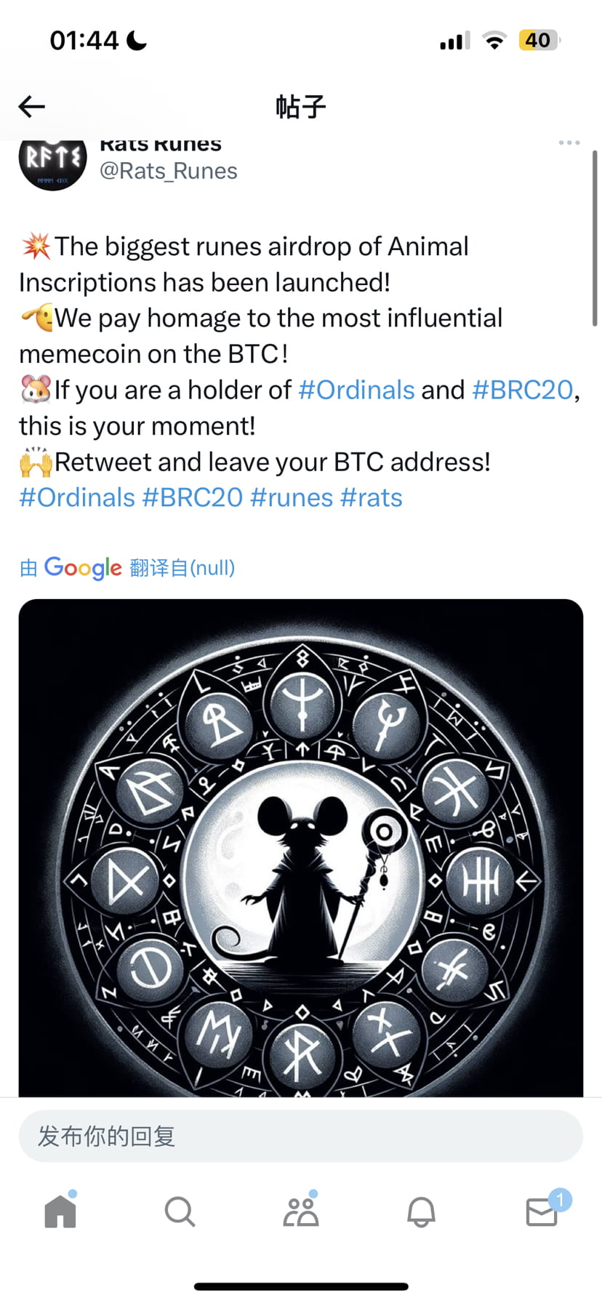The height and width of the screenshot is (1303, 602).
Task: Tap the @Rats_Runes handle
Action: (168, 171)
